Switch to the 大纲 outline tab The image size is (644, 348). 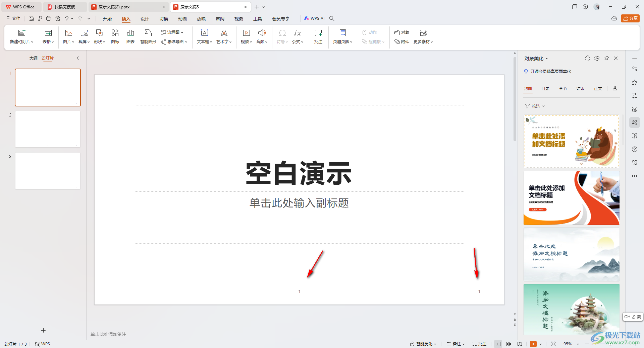click(x=33, y=58)
